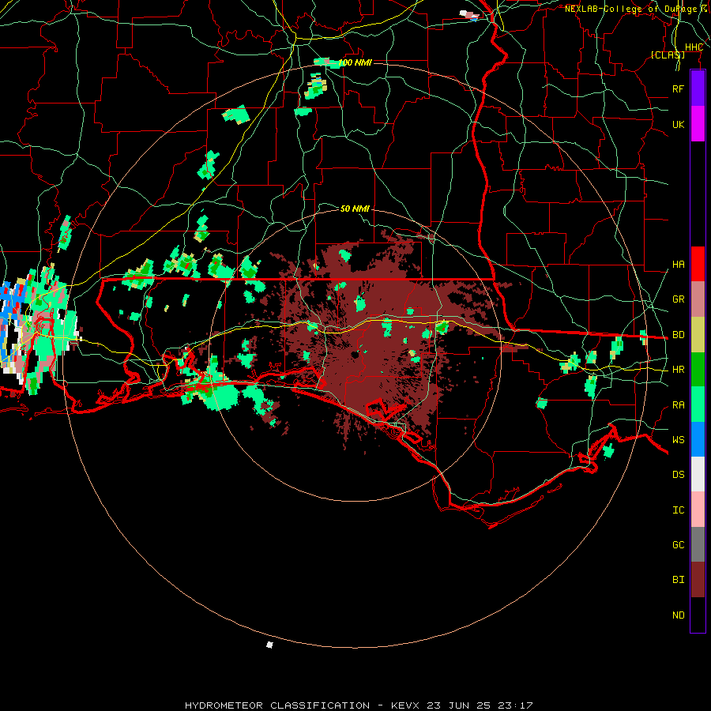Click the ND black legend swatch
The height and width of the screenshot is (711, 711).
(698, 615)
